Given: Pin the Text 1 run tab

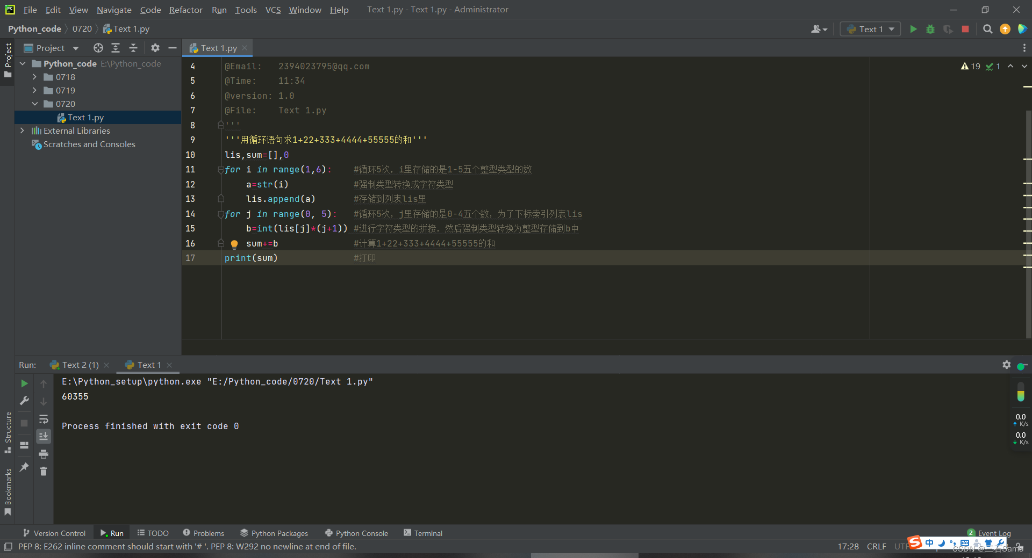Looking at the screenshot, I should pyautogui.click(x=24, y=467).
